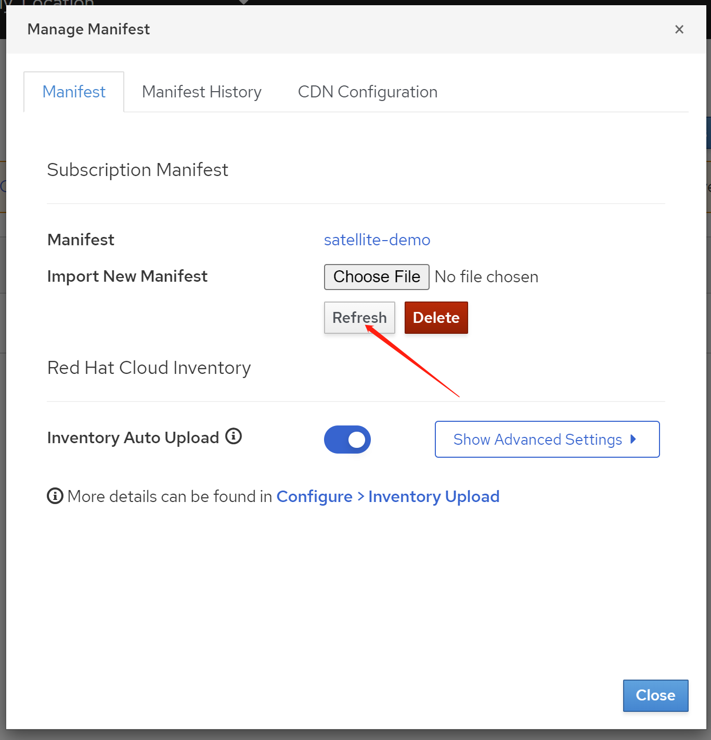Click the blue Close button
Viewport: 711px width, 740px height.
point(655,695)
